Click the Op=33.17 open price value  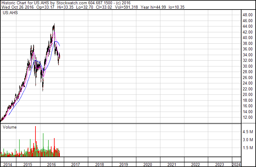[x=45, y=7]
